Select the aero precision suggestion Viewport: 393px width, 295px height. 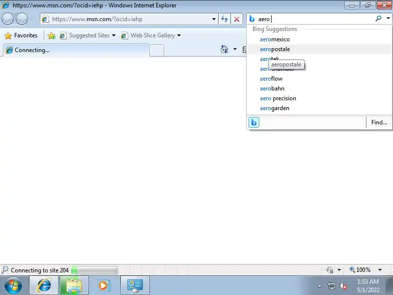319,98
